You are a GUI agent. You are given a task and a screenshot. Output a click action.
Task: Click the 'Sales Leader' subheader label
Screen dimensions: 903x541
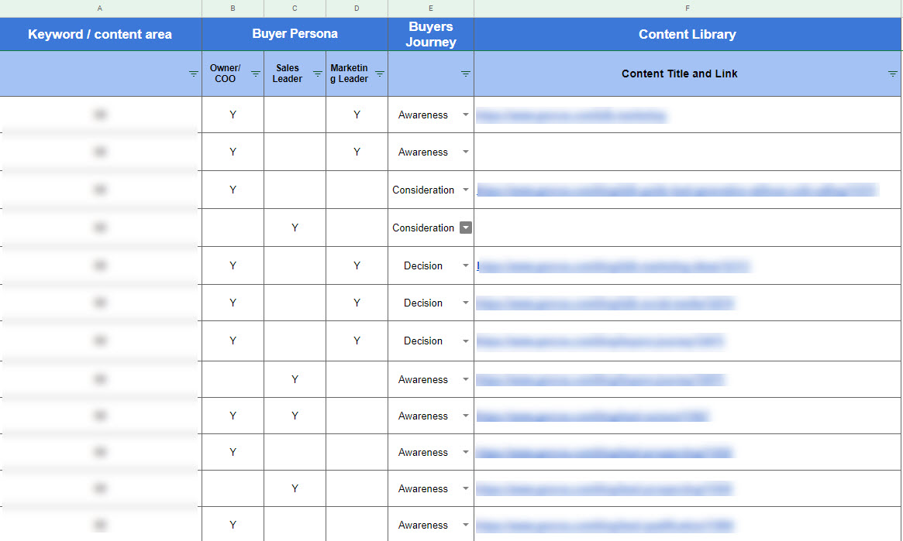[288, 74]
